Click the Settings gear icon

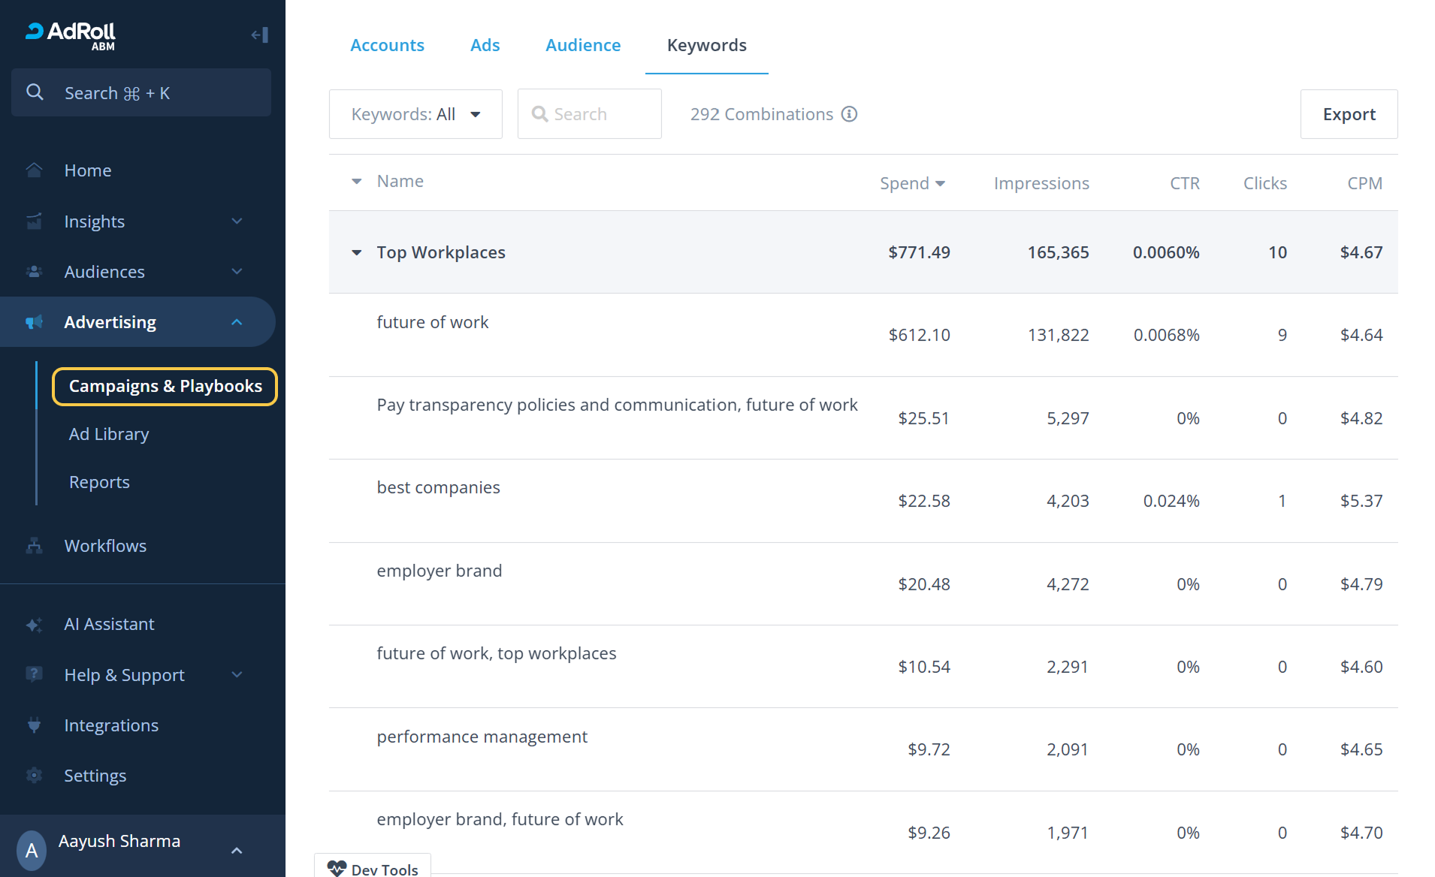tap(34, 776)
